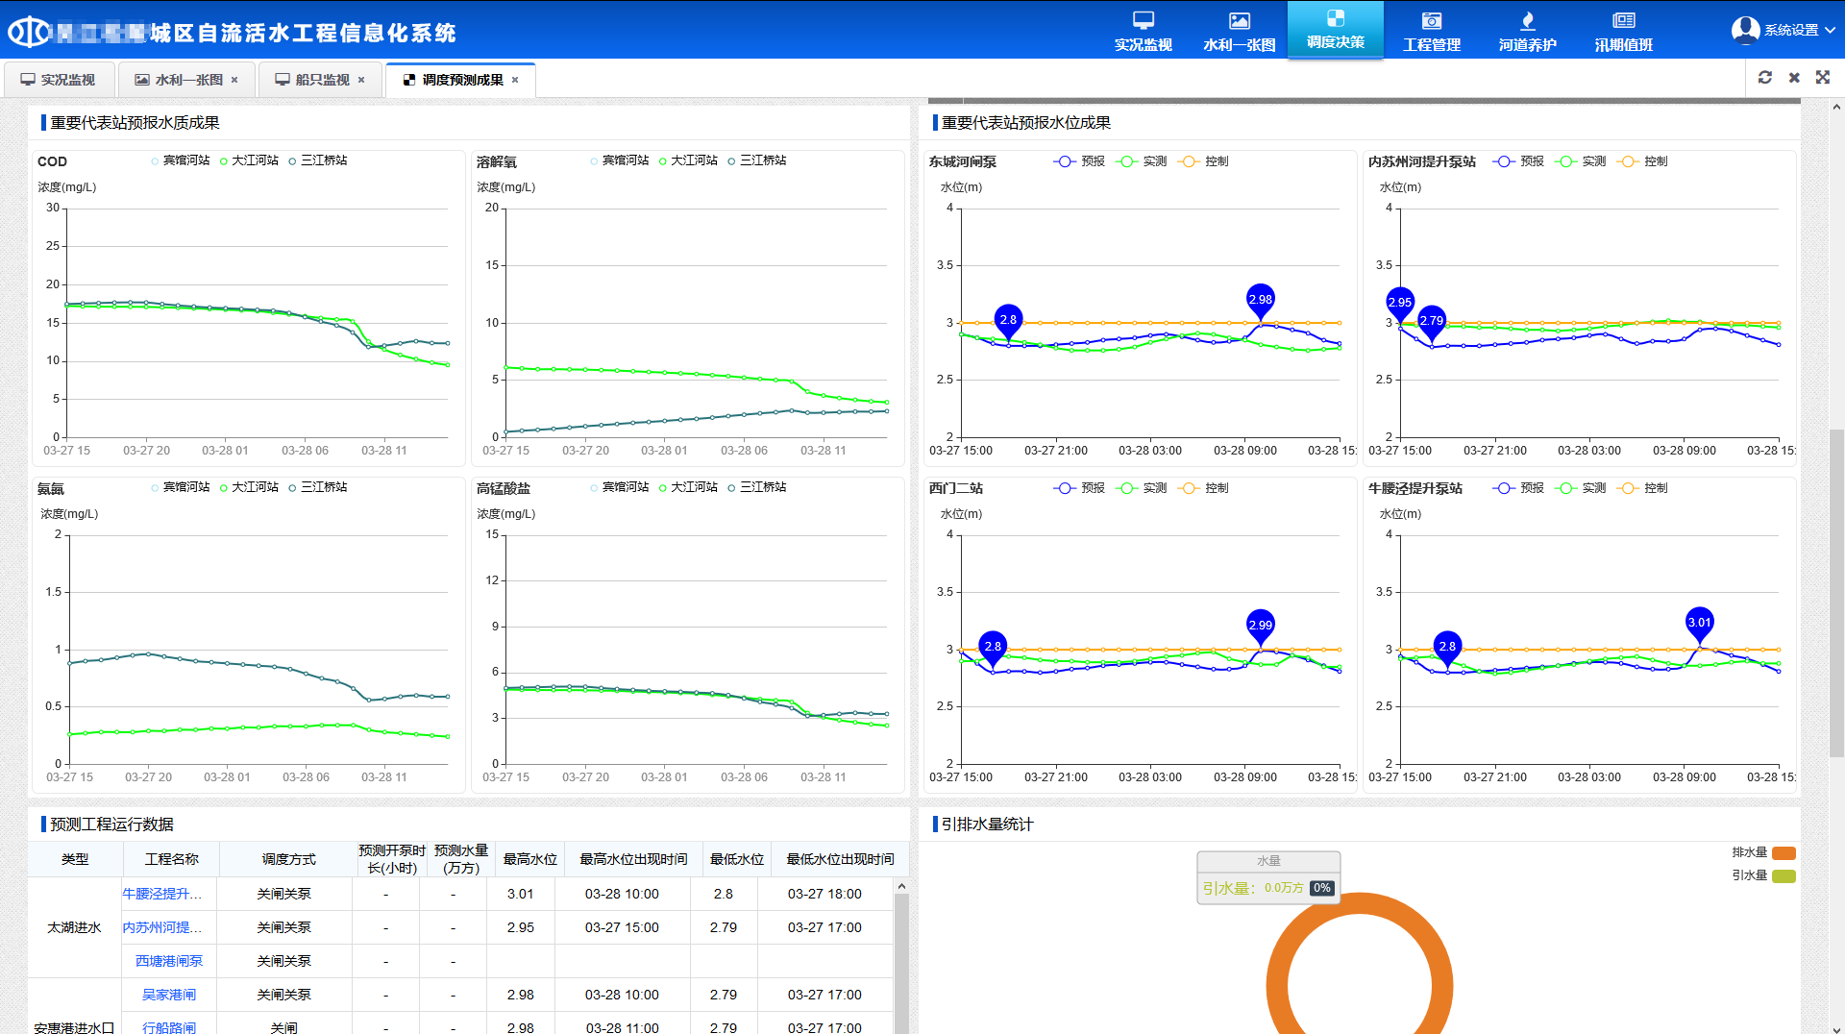The image size is (1845, 1034).
Task: Open the 汛期值班 icon in top navigation
Action: [x=1623, y=21]
